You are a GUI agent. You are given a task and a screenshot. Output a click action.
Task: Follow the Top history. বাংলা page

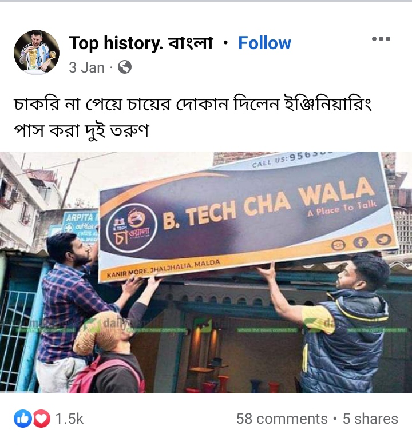click(264, 43)
